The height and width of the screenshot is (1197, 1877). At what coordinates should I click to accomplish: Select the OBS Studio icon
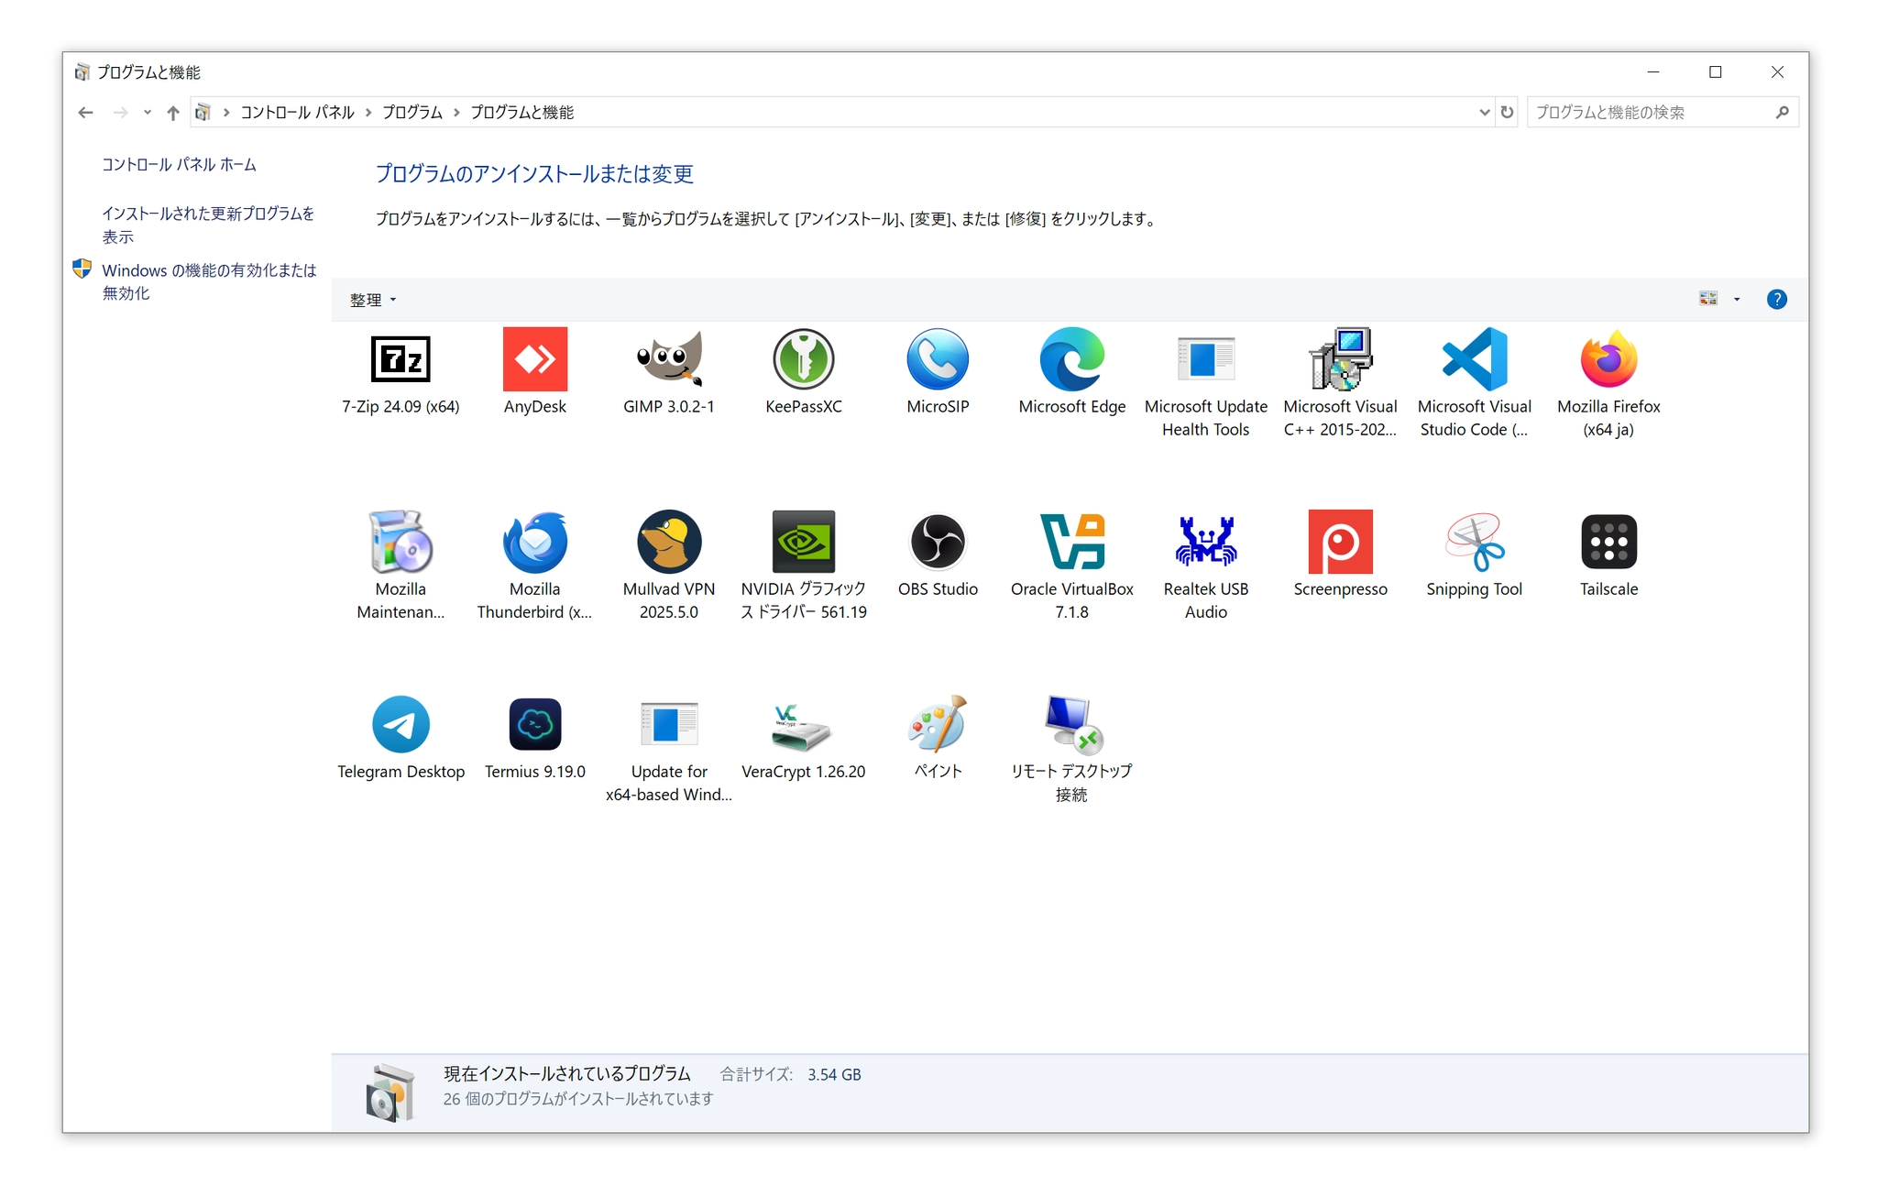tap(938, 542)
